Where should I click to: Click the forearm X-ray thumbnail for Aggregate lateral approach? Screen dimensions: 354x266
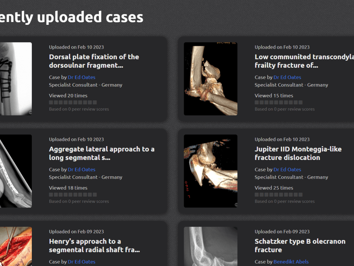pos(16,171)
